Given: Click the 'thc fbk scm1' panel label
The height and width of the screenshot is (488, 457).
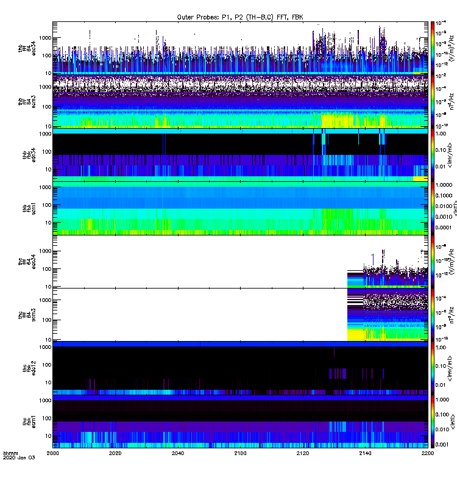Looking at the screenshot, I should (29, 422).
